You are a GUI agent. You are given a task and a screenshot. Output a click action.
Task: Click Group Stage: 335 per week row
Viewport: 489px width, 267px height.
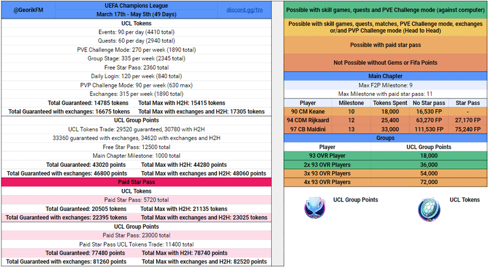point(136,58)
